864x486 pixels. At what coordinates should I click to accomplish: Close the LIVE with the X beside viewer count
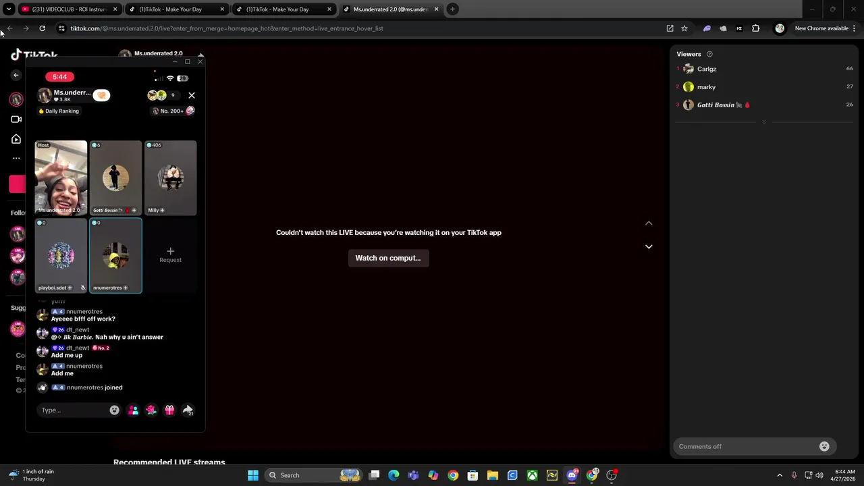192,95
